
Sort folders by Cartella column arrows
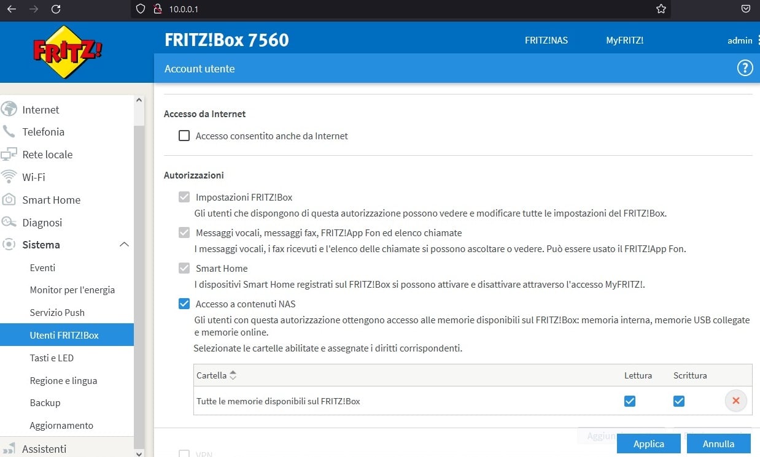tap(233, 375)
